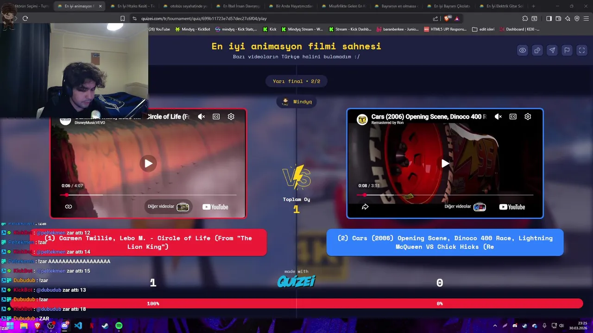Toggle the browser sidebar panel

coord(549,18)
